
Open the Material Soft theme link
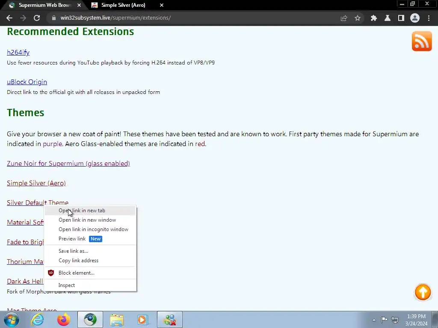(25, 223)
